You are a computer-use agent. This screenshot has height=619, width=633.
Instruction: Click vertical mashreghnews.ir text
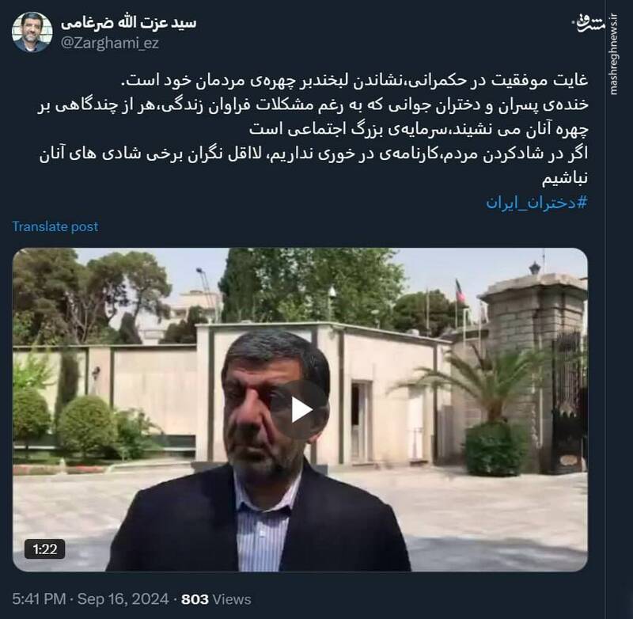pos(614,55)
